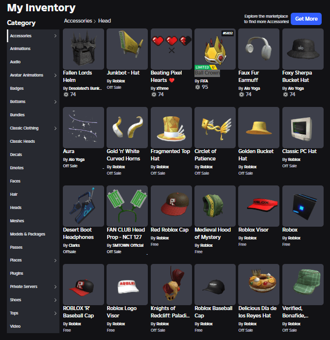Image resolution: width=330 pixels, height=340 pixels.
Task: Open creator Desolated's Bunk.. link
Action: [85, 88]
